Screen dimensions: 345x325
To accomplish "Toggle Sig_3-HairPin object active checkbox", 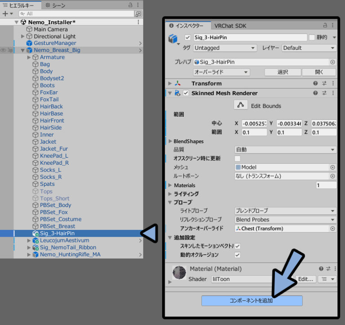I will 188,37.
